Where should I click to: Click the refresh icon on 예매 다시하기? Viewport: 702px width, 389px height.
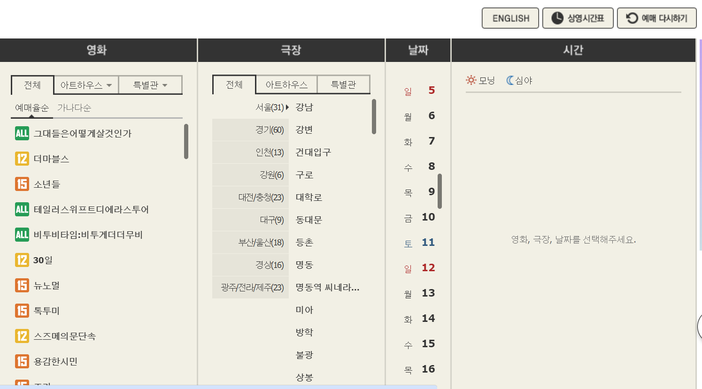pyautogui.click(x=632, y=18)
